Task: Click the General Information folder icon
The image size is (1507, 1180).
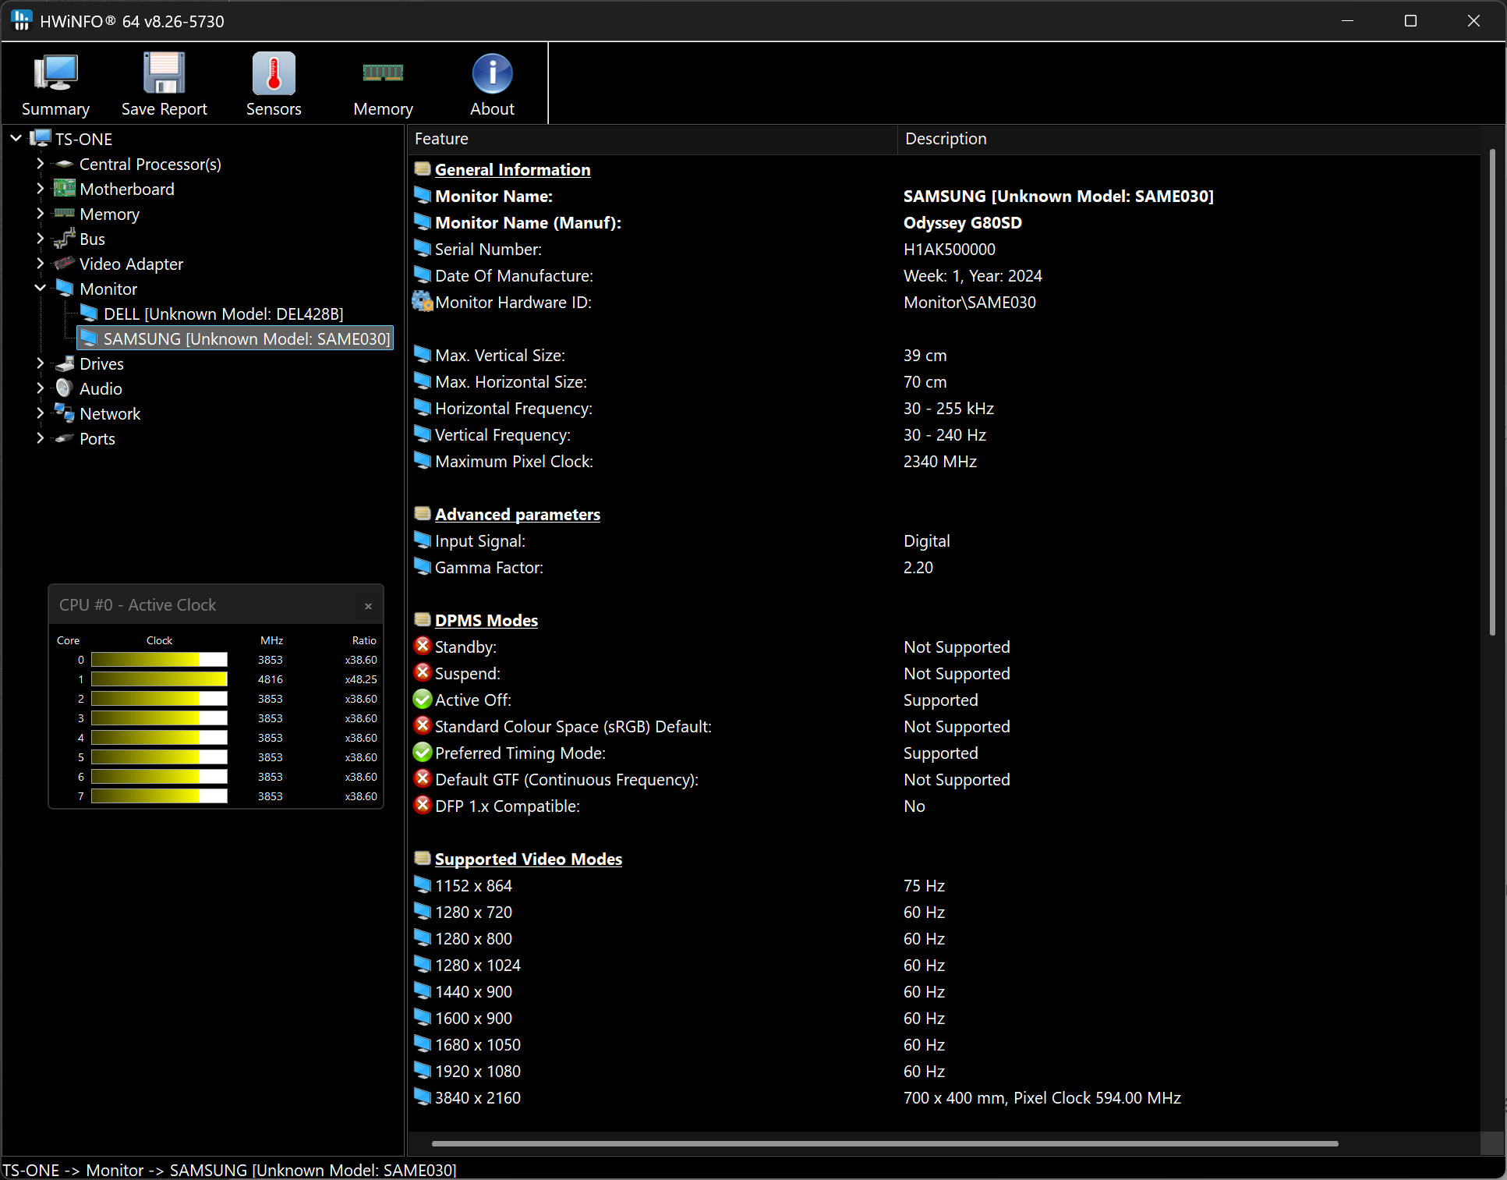Action: pyautogui.click(x=423, y=169)
